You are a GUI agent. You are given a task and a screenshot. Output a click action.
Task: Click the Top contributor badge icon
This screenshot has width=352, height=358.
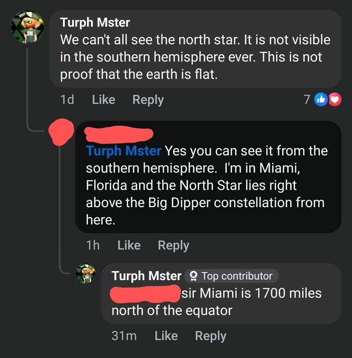193,276
